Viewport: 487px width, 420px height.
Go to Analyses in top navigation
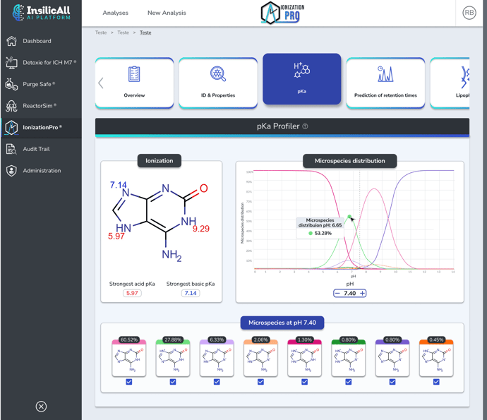click(115, 13)
